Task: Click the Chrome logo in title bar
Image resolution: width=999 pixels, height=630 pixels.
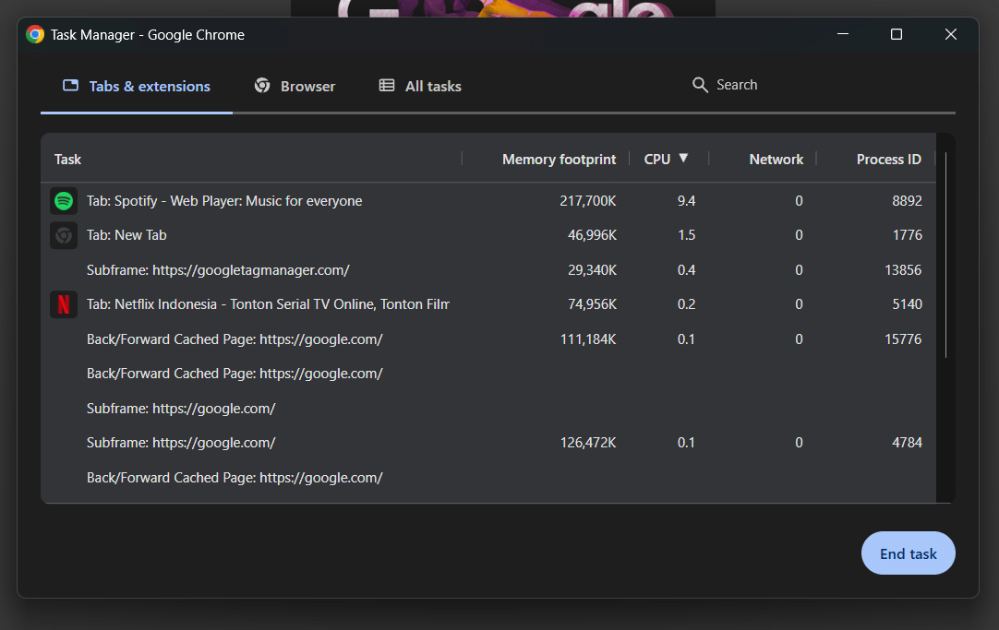Action: [x=35, y=35]
